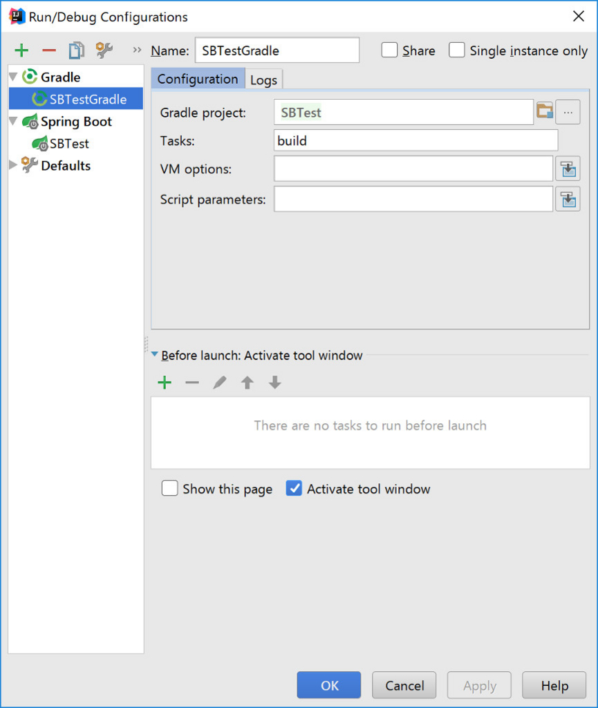Enable Single instance only
This screenshot has height=708, width=598.
456,50
